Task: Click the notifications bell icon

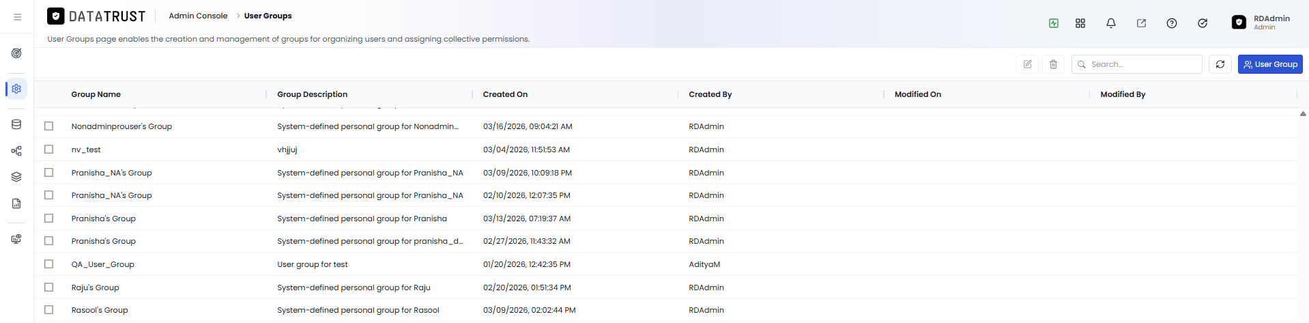Action: 1111,23
